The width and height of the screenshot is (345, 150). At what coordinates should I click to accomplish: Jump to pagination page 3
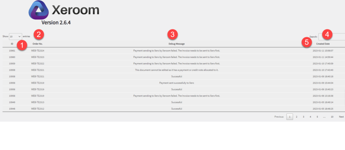[x=304, y=117]
